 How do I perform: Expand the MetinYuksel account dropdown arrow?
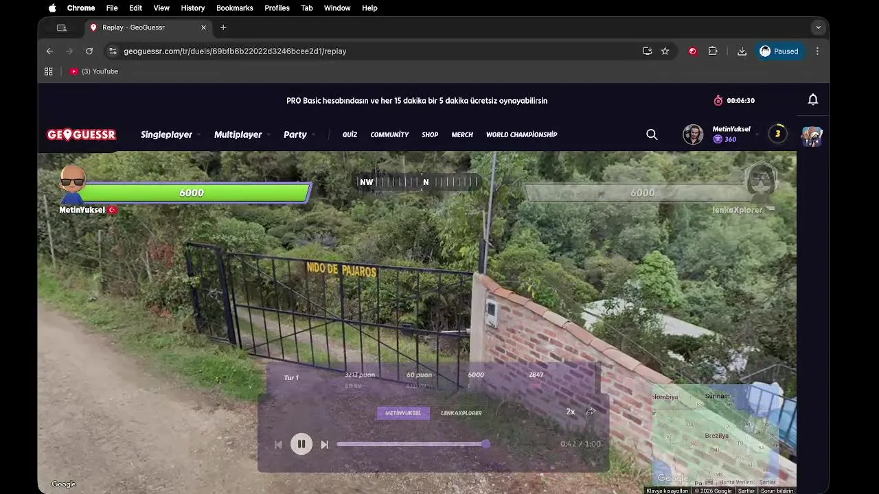(757, 134)
